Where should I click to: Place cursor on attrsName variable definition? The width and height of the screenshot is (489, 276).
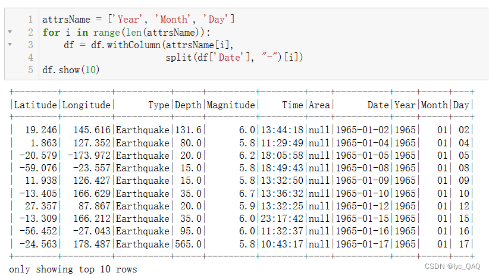(66, 20)
